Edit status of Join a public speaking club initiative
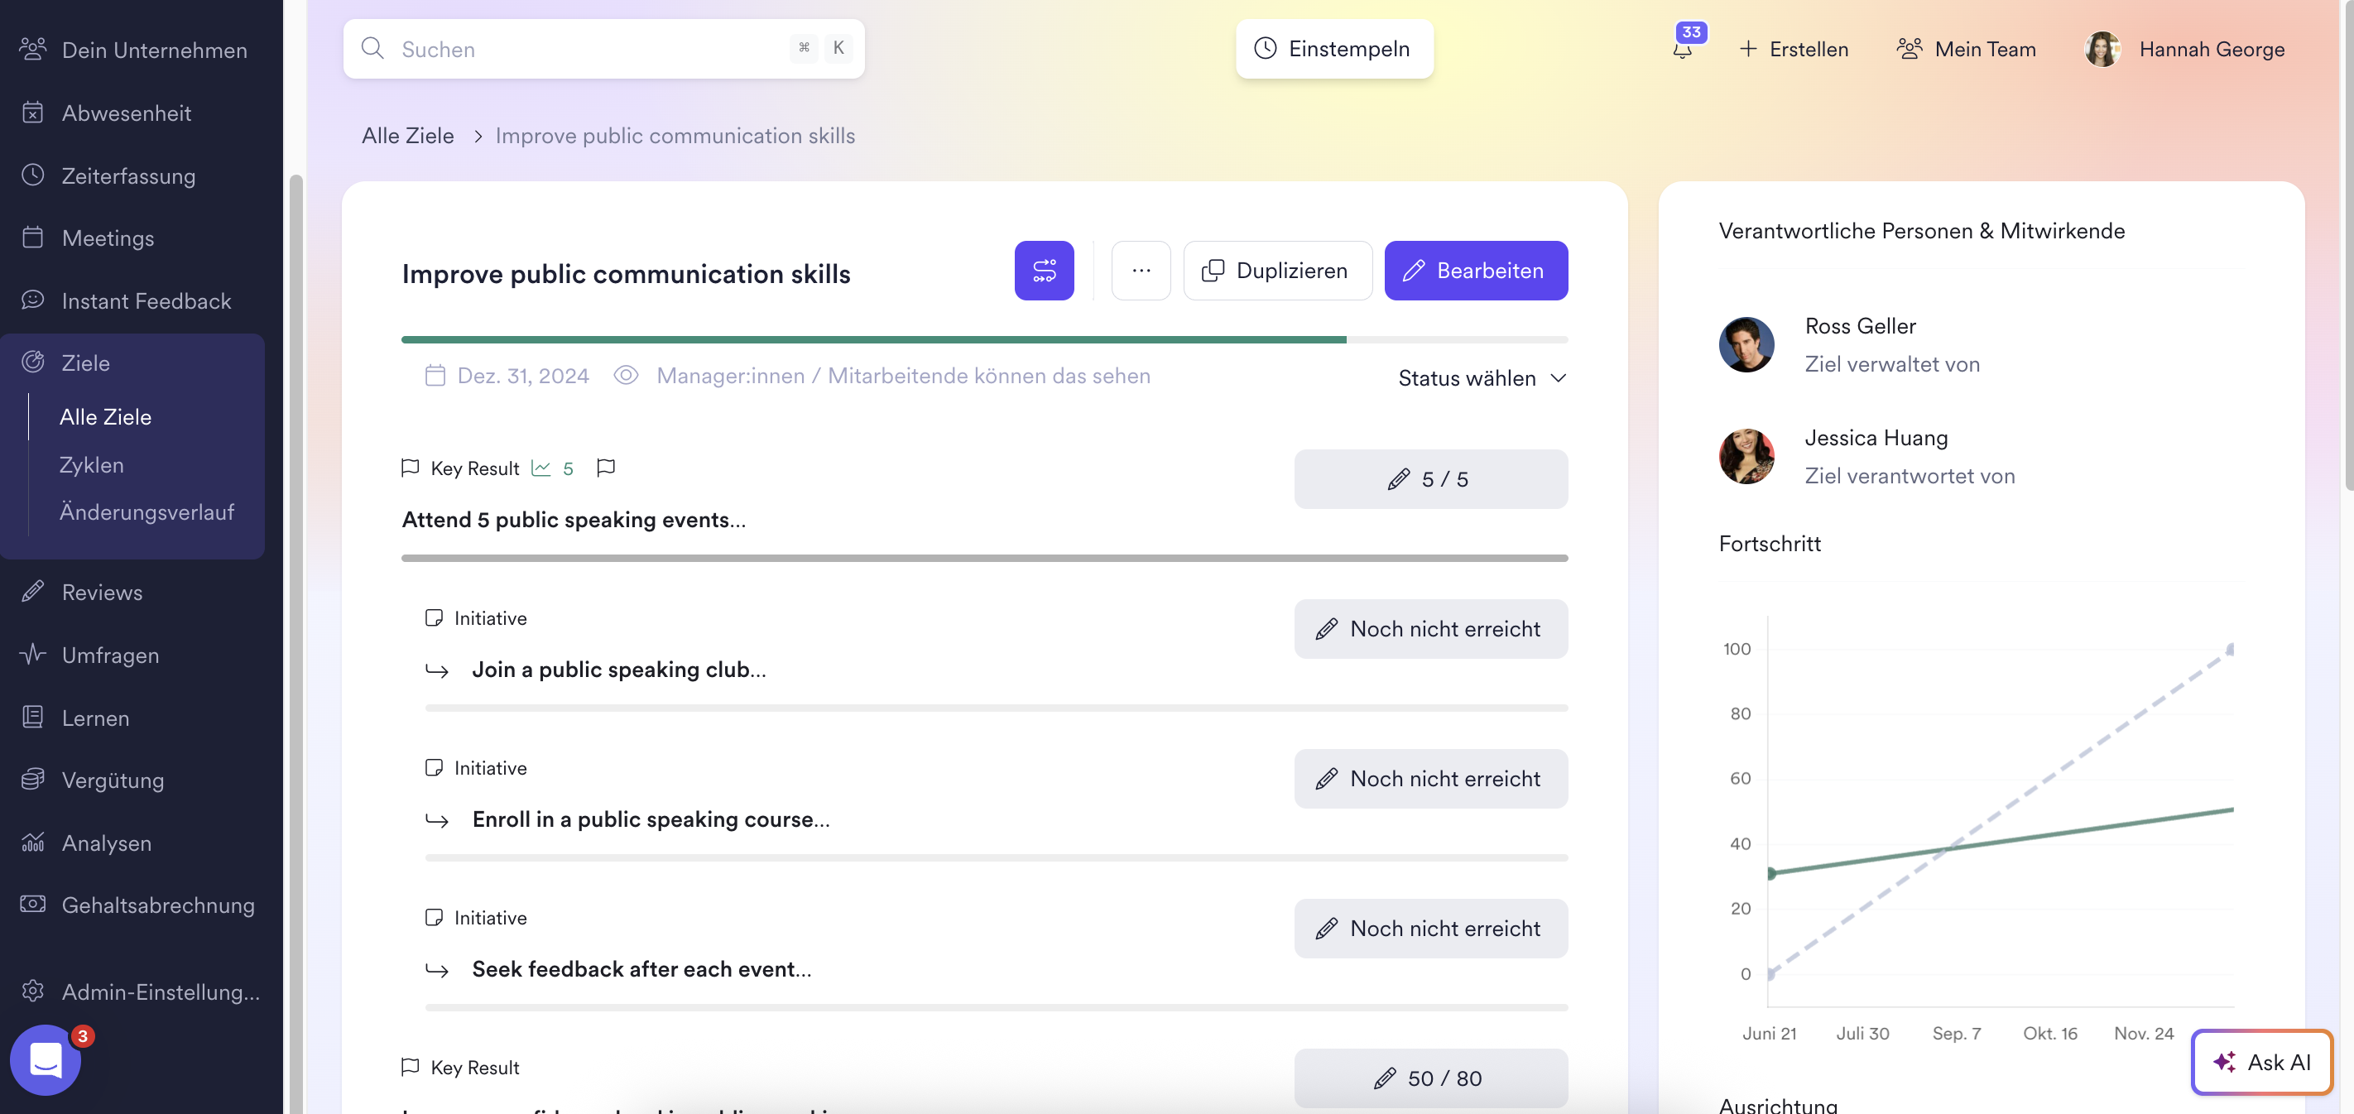Viewport: 2354px width, 1114px height. coord(1430,629)
